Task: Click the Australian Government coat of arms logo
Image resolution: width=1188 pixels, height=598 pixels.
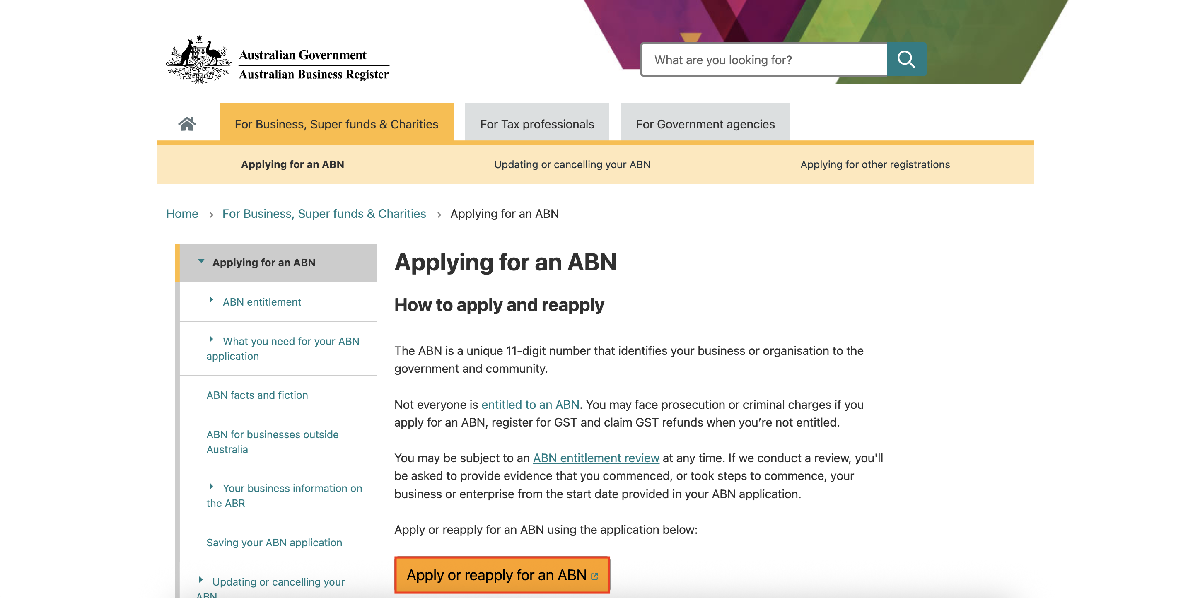Action: tap(199, 60)
